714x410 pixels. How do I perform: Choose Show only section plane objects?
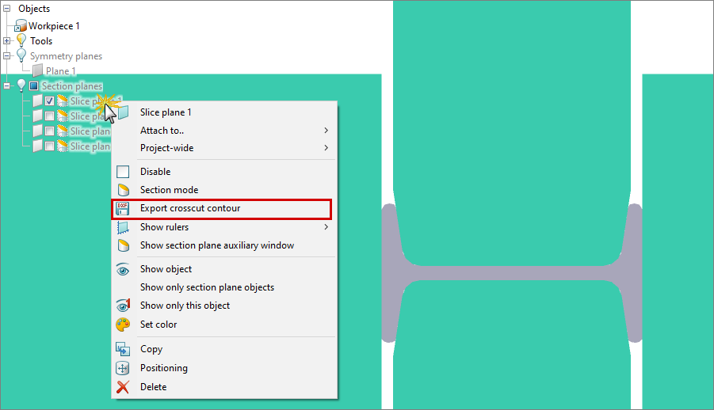[207, 287]
